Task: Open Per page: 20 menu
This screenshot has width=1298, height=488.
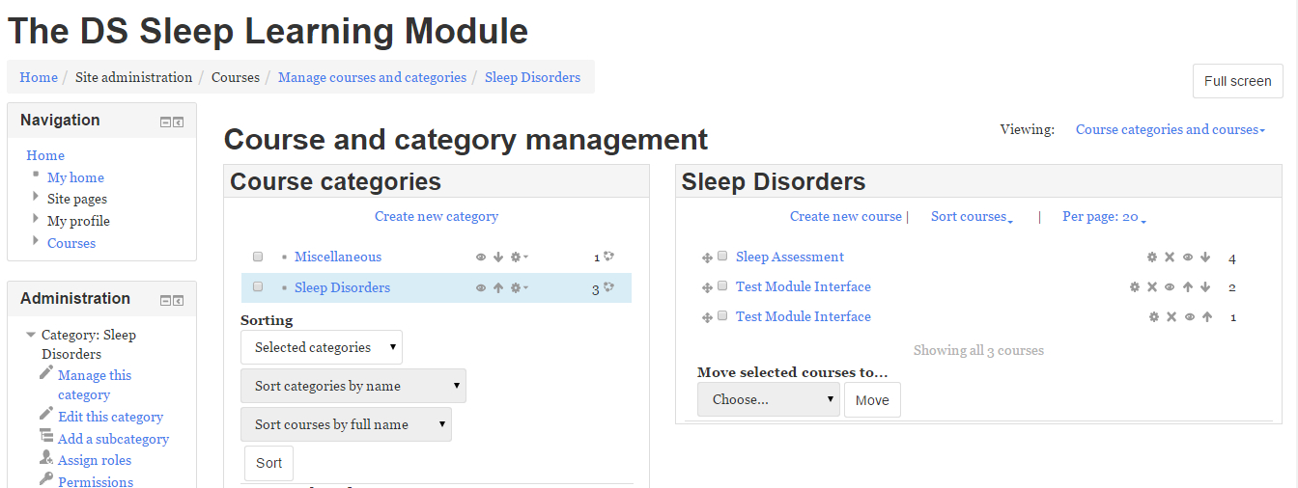Action: 1103,217
